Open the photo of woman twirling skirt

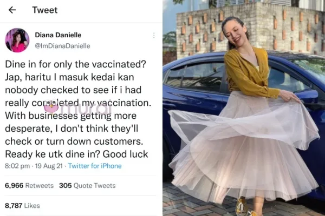[x=244, y=108]
